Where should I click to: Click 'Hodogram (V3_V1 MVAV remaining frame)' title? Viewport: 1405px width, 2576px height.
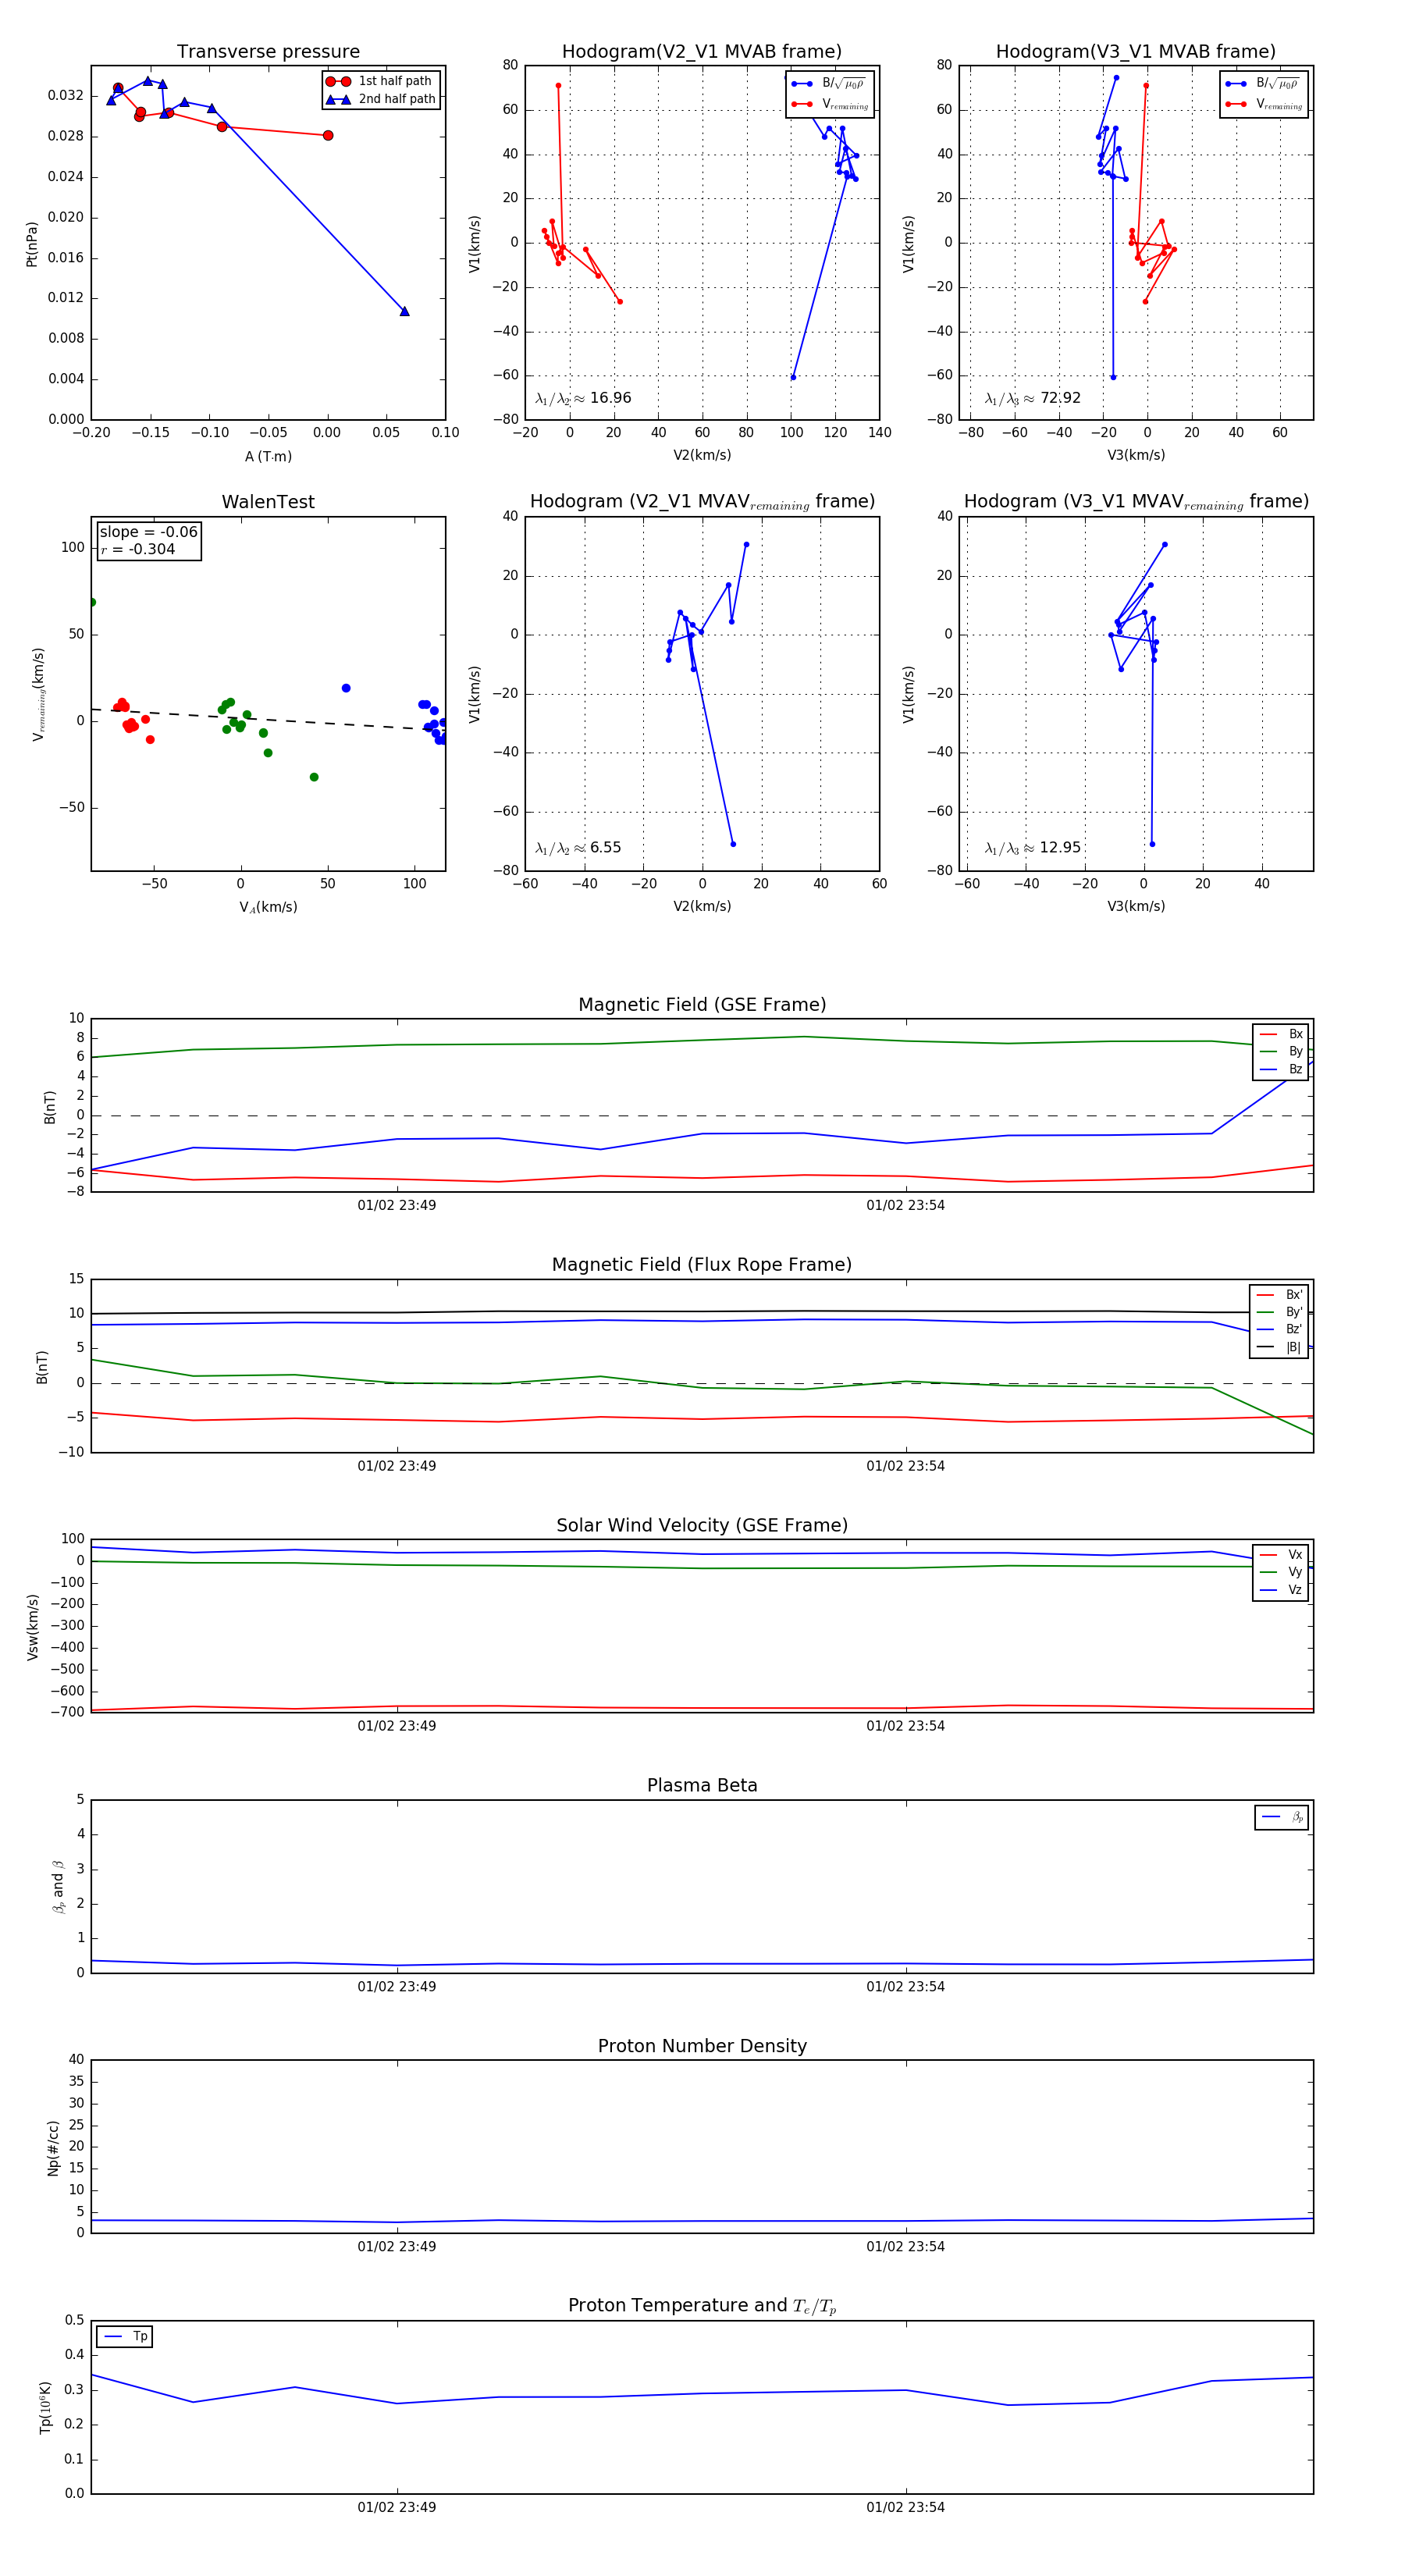(1136, 502)
